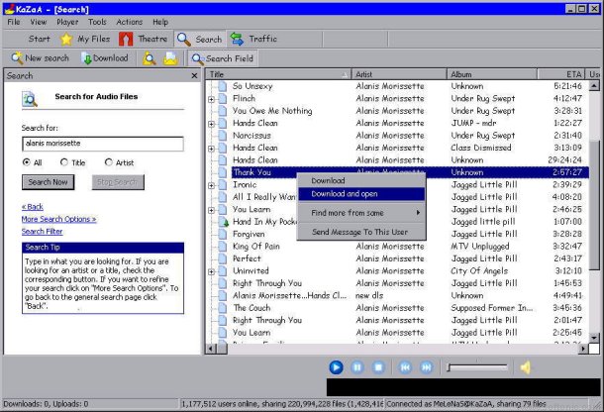Click the So Unsexy file icon
604x412 pixels.
pyautogui.click(x=222, y=86)
